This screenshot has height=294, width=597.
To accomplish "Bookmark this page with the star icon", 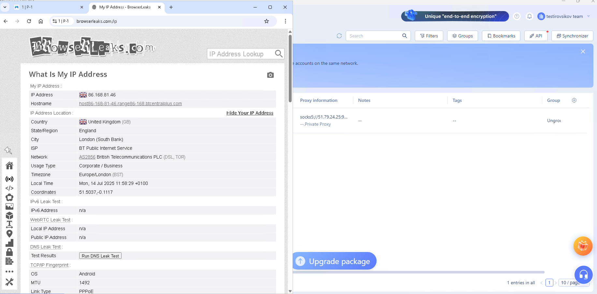I will click(267, 21).
